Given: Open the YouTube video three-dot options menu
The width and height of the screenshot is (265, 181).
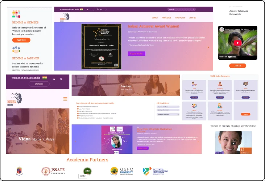Looking at the screenshot, I should click(253, 29).
